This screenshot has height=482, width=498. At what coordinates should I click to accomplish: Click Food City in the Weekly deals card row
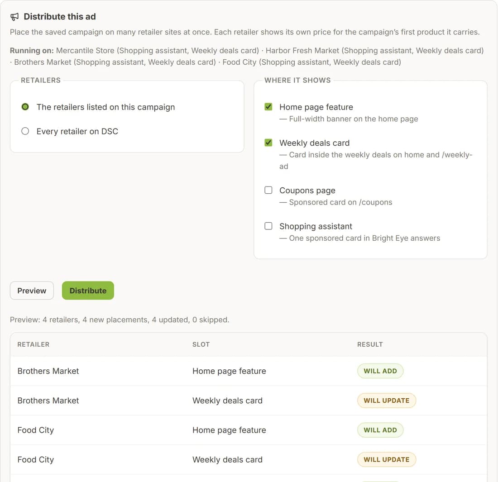36,460
